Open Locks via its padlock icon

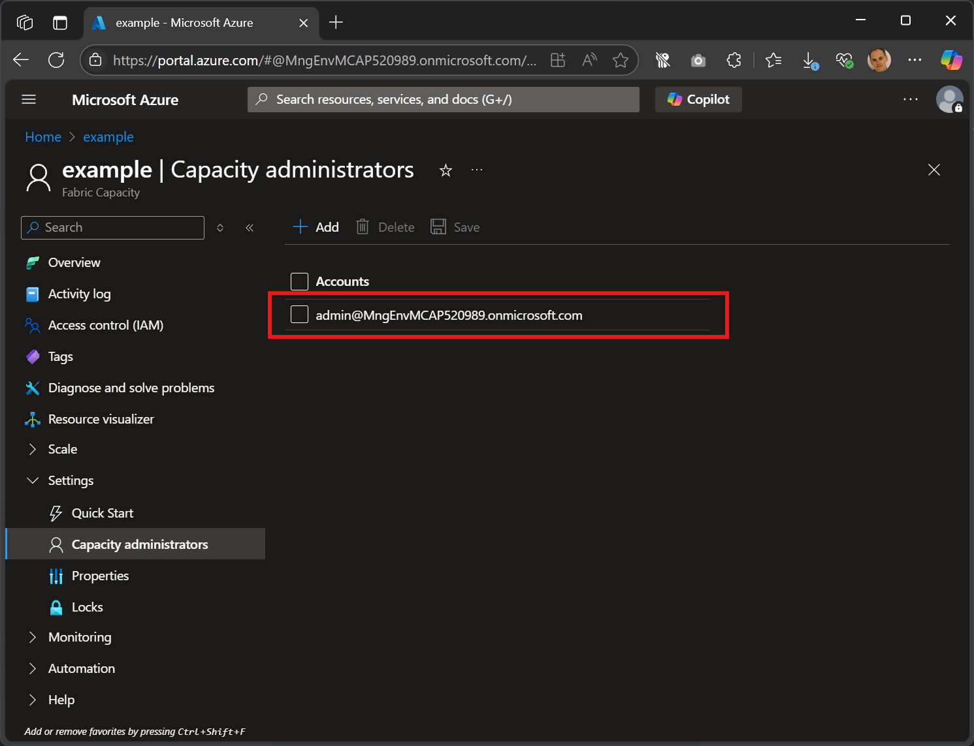point(56,606)
